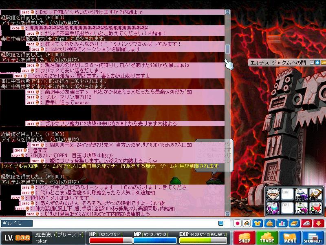326x245 pixels.
Task: Click the chat log scrollbar thumb
Action: click(x=228, y=49)
